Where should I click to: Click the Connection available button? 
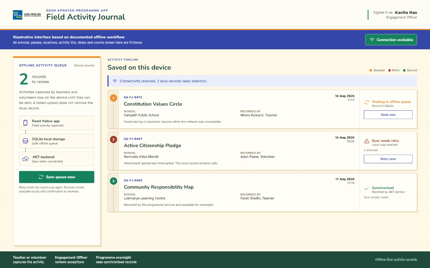[x=391, y=40]
